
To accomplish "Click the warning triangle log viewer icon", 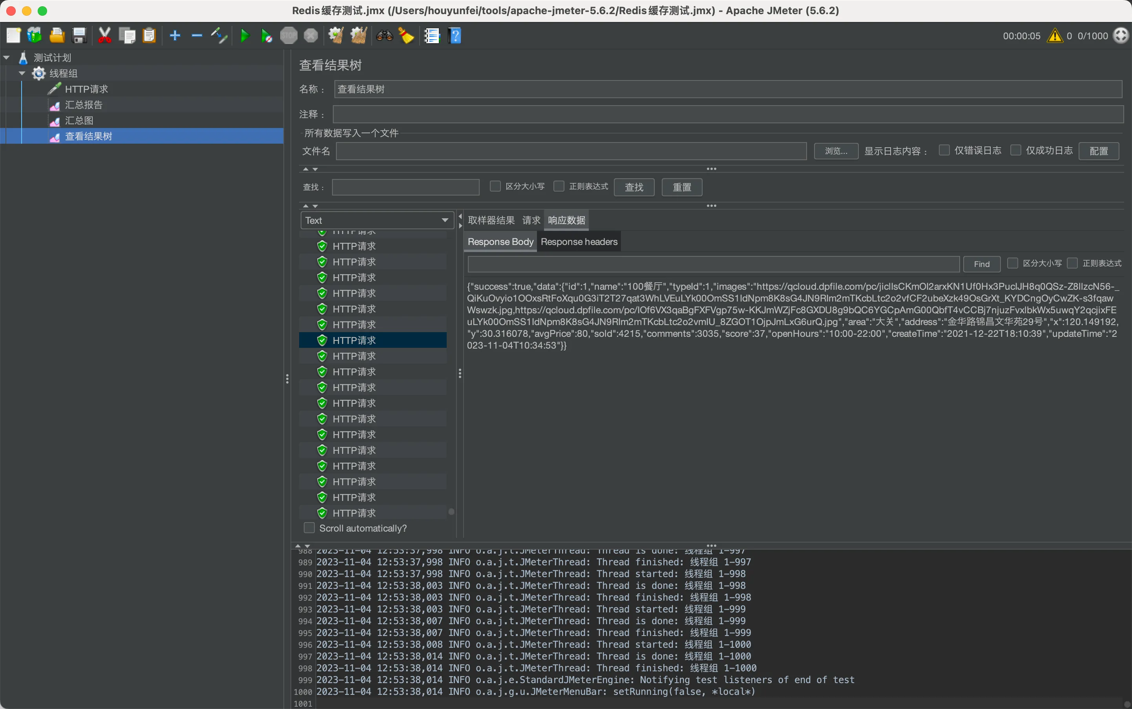I will 1055,36.
